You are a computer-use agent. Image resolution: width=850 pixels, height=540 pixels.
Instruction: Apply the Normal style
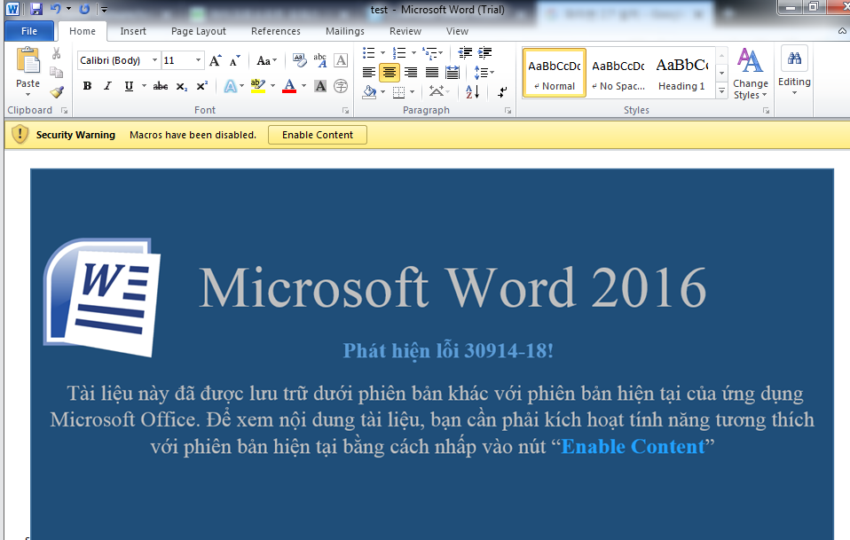click(x=554, y=73)
